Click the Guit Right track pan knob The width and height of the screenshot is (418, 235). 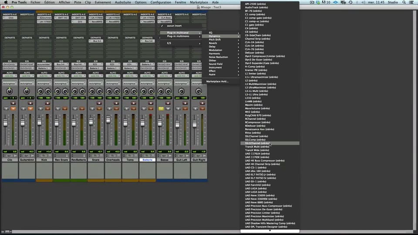199,91
